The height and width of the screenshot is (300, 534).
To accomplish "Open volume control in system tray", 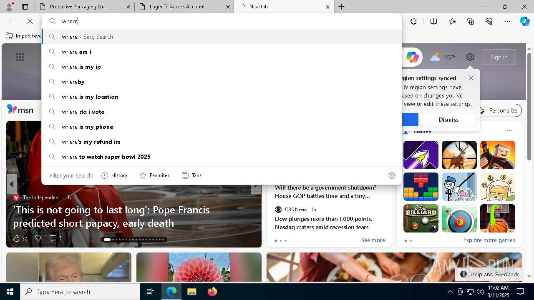I will (x=480, y=292).
